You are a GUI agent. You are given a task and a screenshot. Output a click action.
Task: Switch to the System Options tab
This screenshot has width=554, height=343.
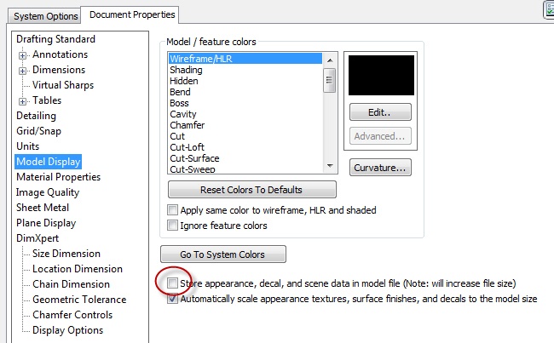point(45,16)
